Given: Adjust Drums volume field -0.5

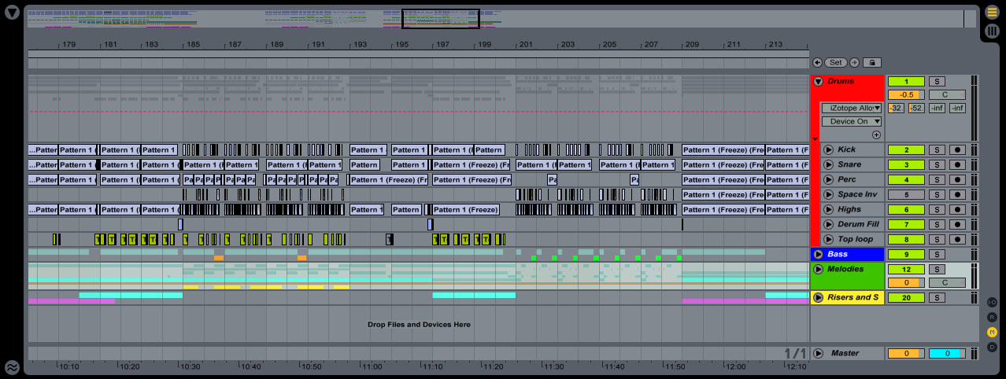Looking at the screenshot, I should 906,94.
